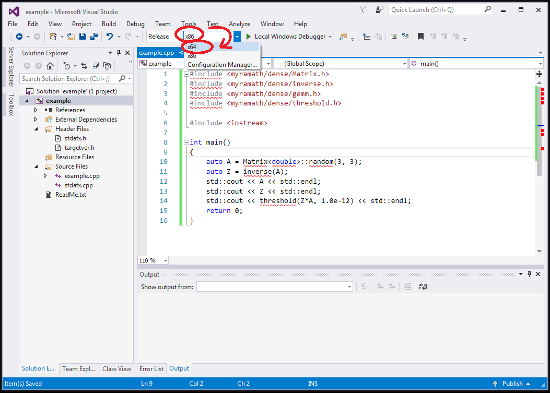Click the Uncomment Selected Lines icon
The height and width of the screenshot is (393, 550).
coord(405,37)
